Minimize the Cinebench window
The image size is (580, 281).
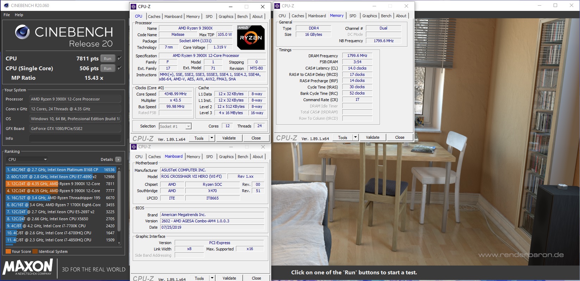coord(540,5)
